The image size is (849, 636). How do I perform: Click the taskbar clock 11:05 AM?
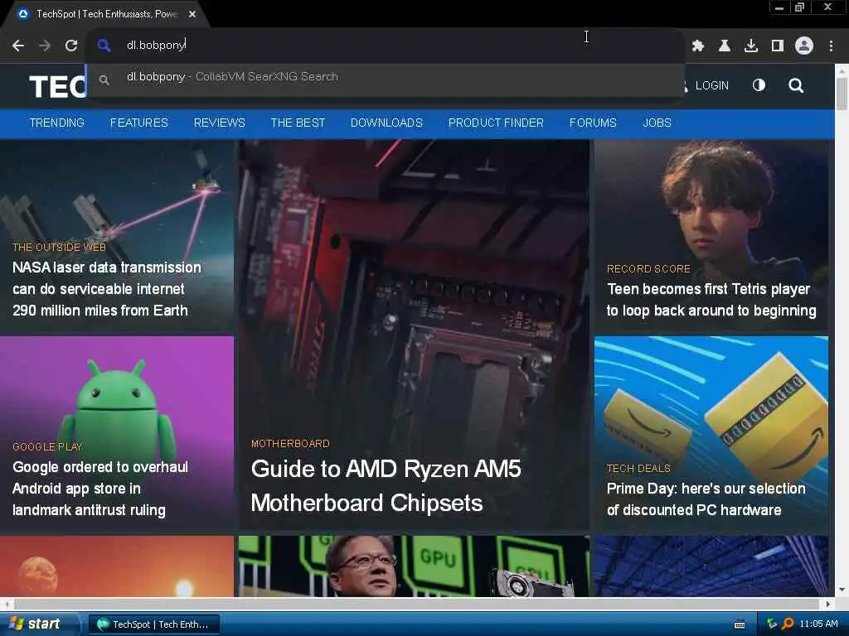(x=818, y=624)
